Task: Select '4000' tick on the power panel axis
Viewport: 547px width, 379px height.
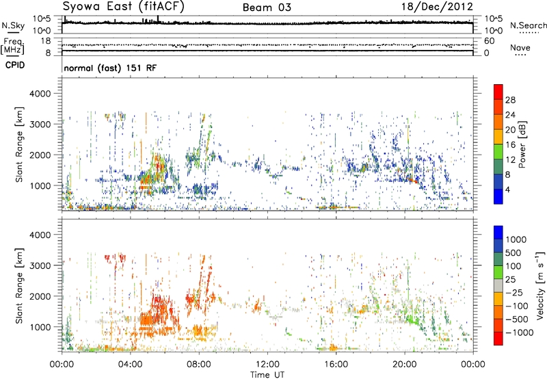Action: click(x=40, y=94)
